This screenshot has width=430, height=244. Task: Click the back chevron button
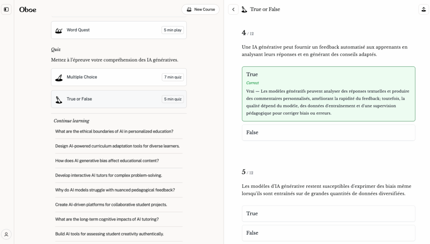[233, 9]
